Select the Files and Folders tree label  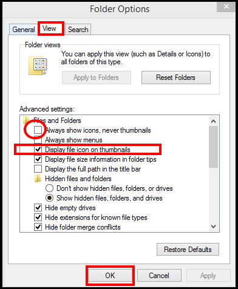pyautogui.click(x=57, y=121)
